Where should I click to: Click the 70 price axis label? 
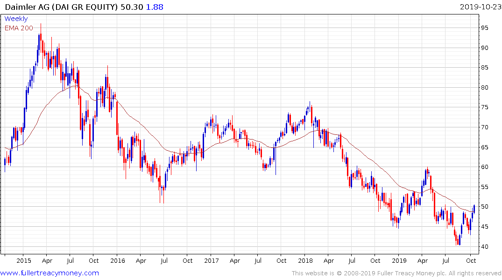coord(484,127)
